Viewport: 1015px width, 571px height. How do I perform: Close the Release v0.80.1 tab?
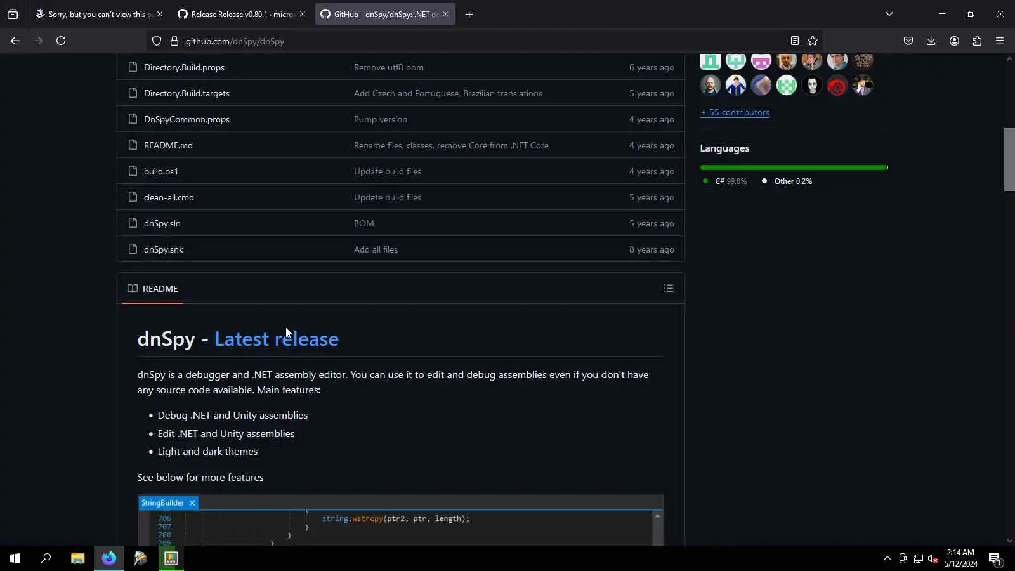[x=303, y=14]
